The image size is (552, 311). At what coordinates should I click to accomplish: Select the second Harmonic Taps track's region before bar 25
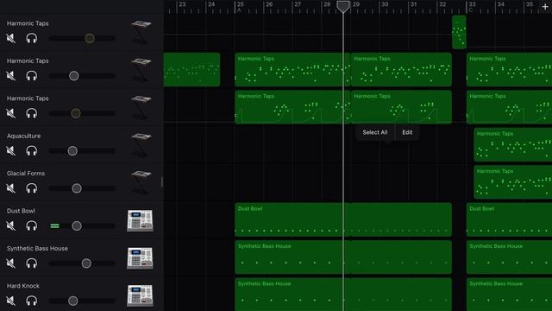[x=191, y=69]
